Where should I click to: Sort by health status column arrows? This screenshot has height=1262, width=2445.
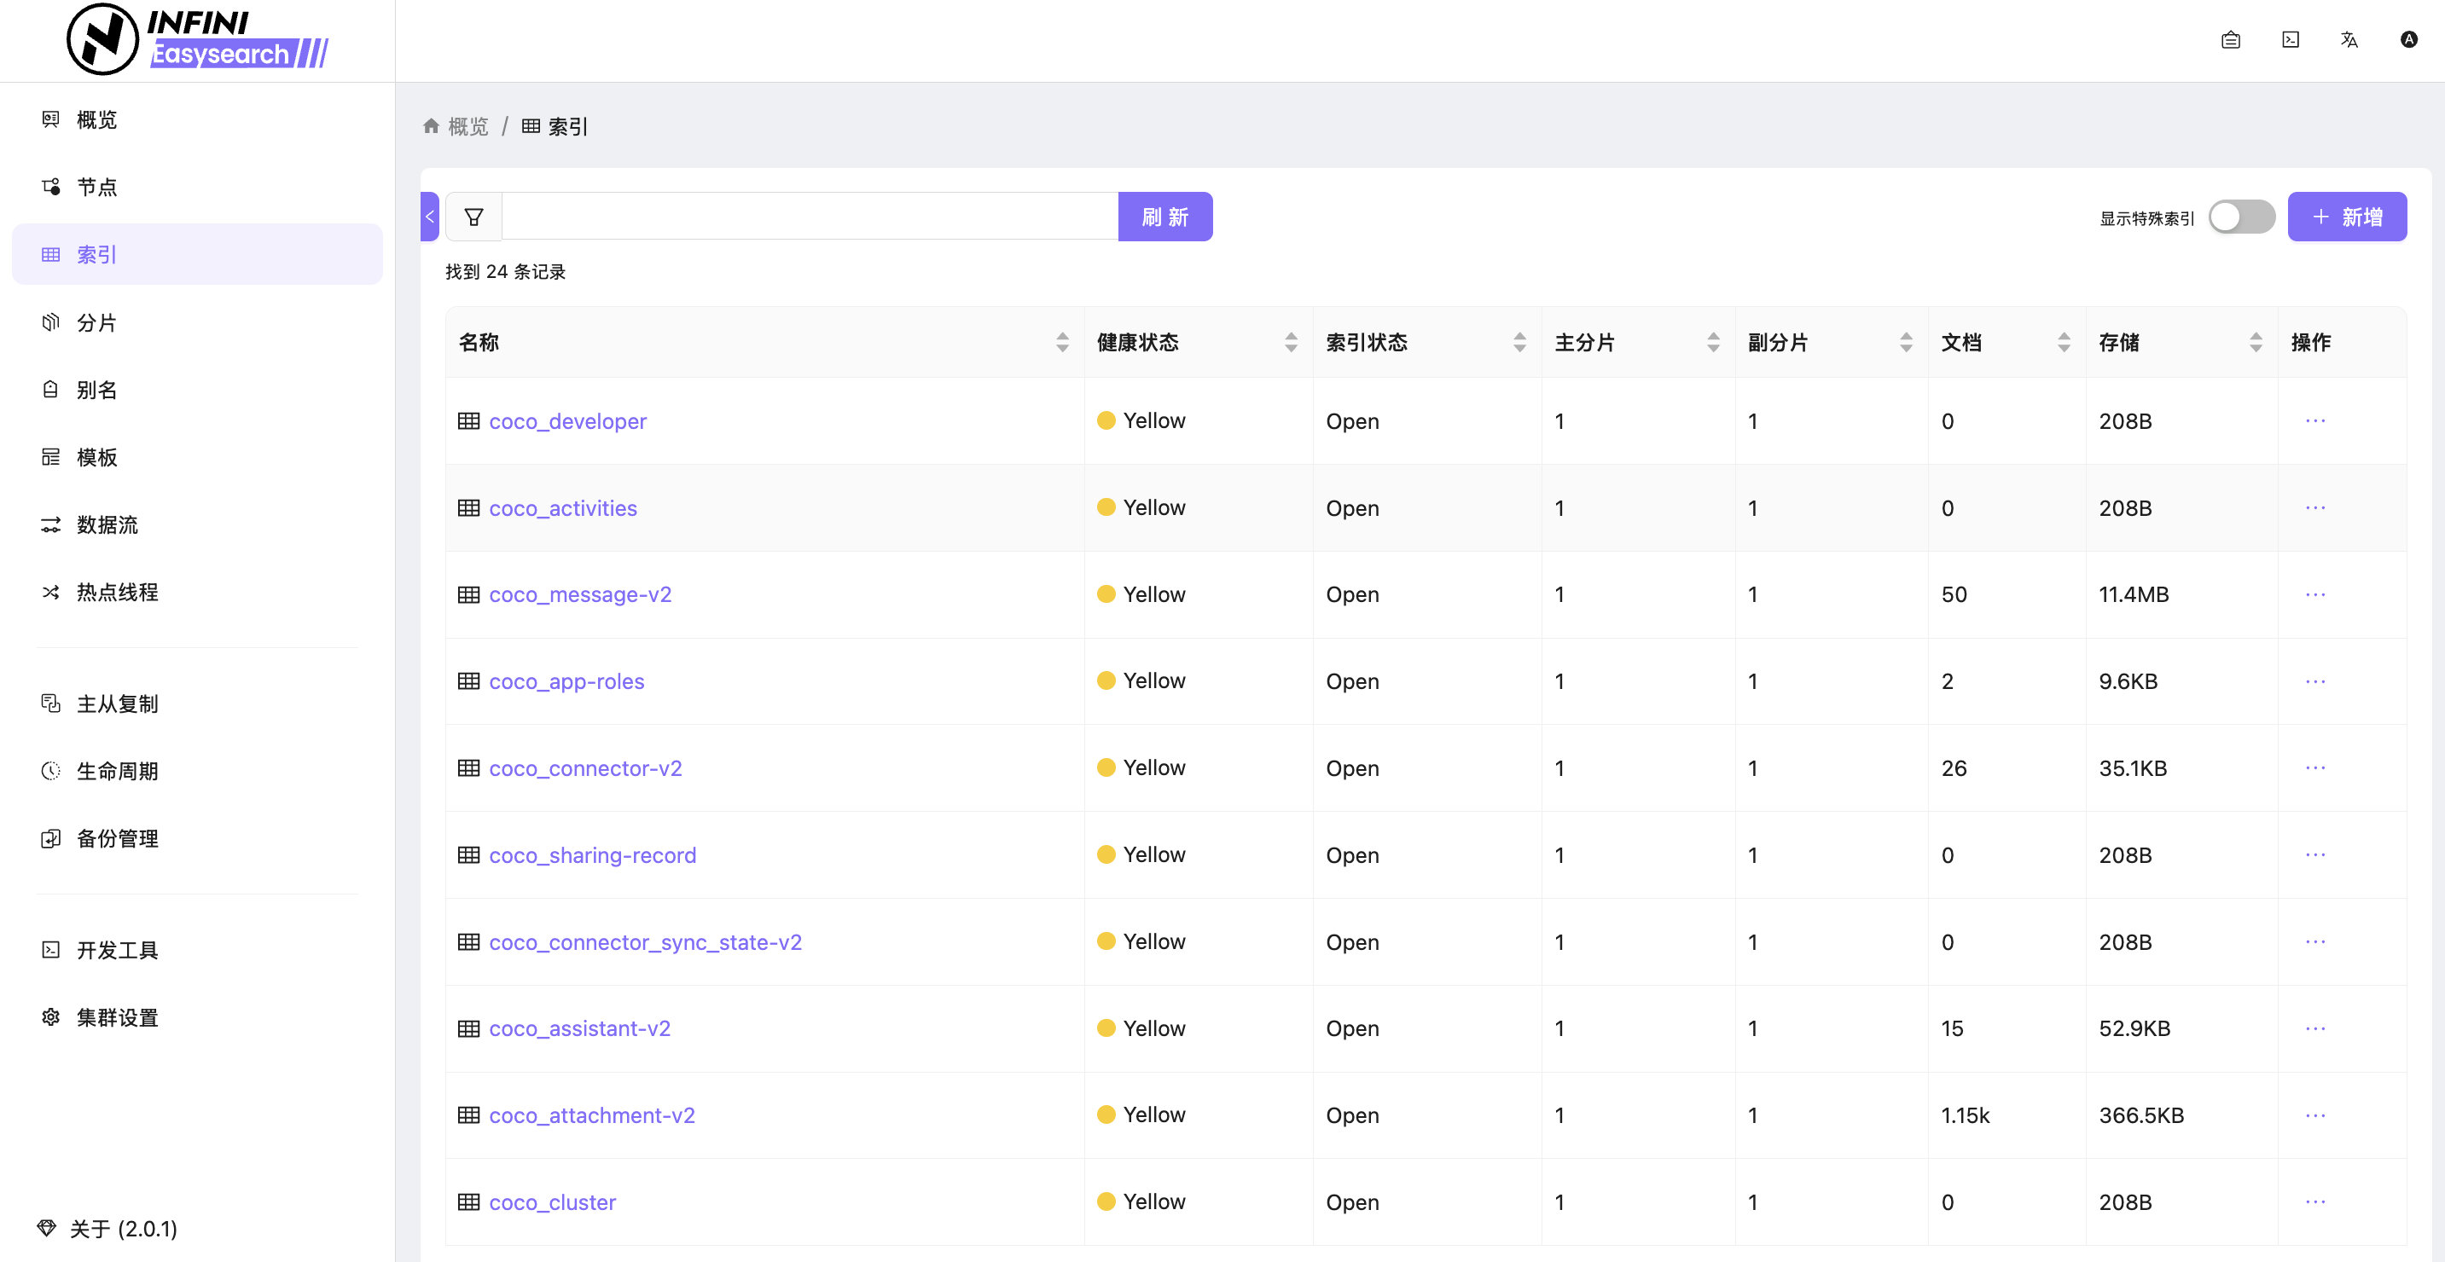1291,343
